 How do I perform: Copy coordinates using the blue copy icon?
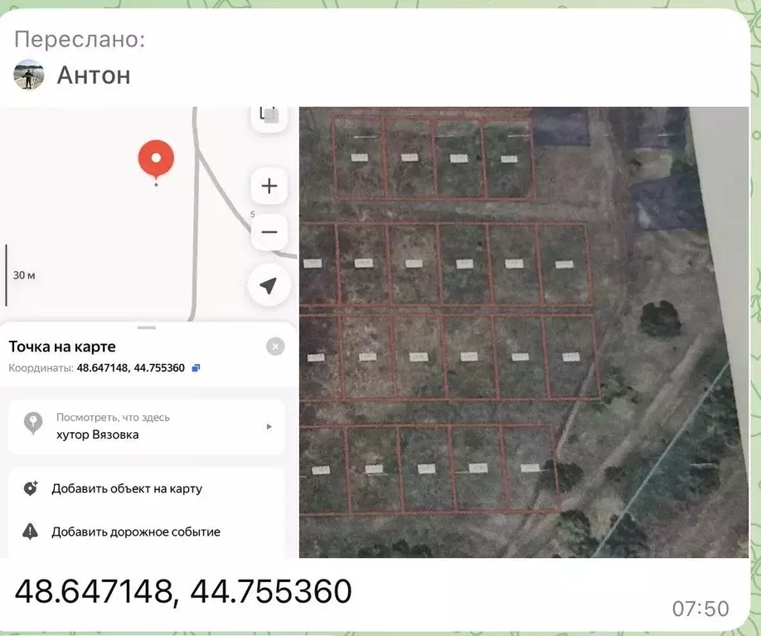196,367
